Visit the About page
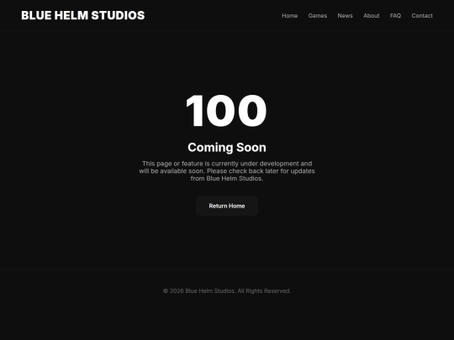This screenshot has height=340, width=454. [372, 16]
